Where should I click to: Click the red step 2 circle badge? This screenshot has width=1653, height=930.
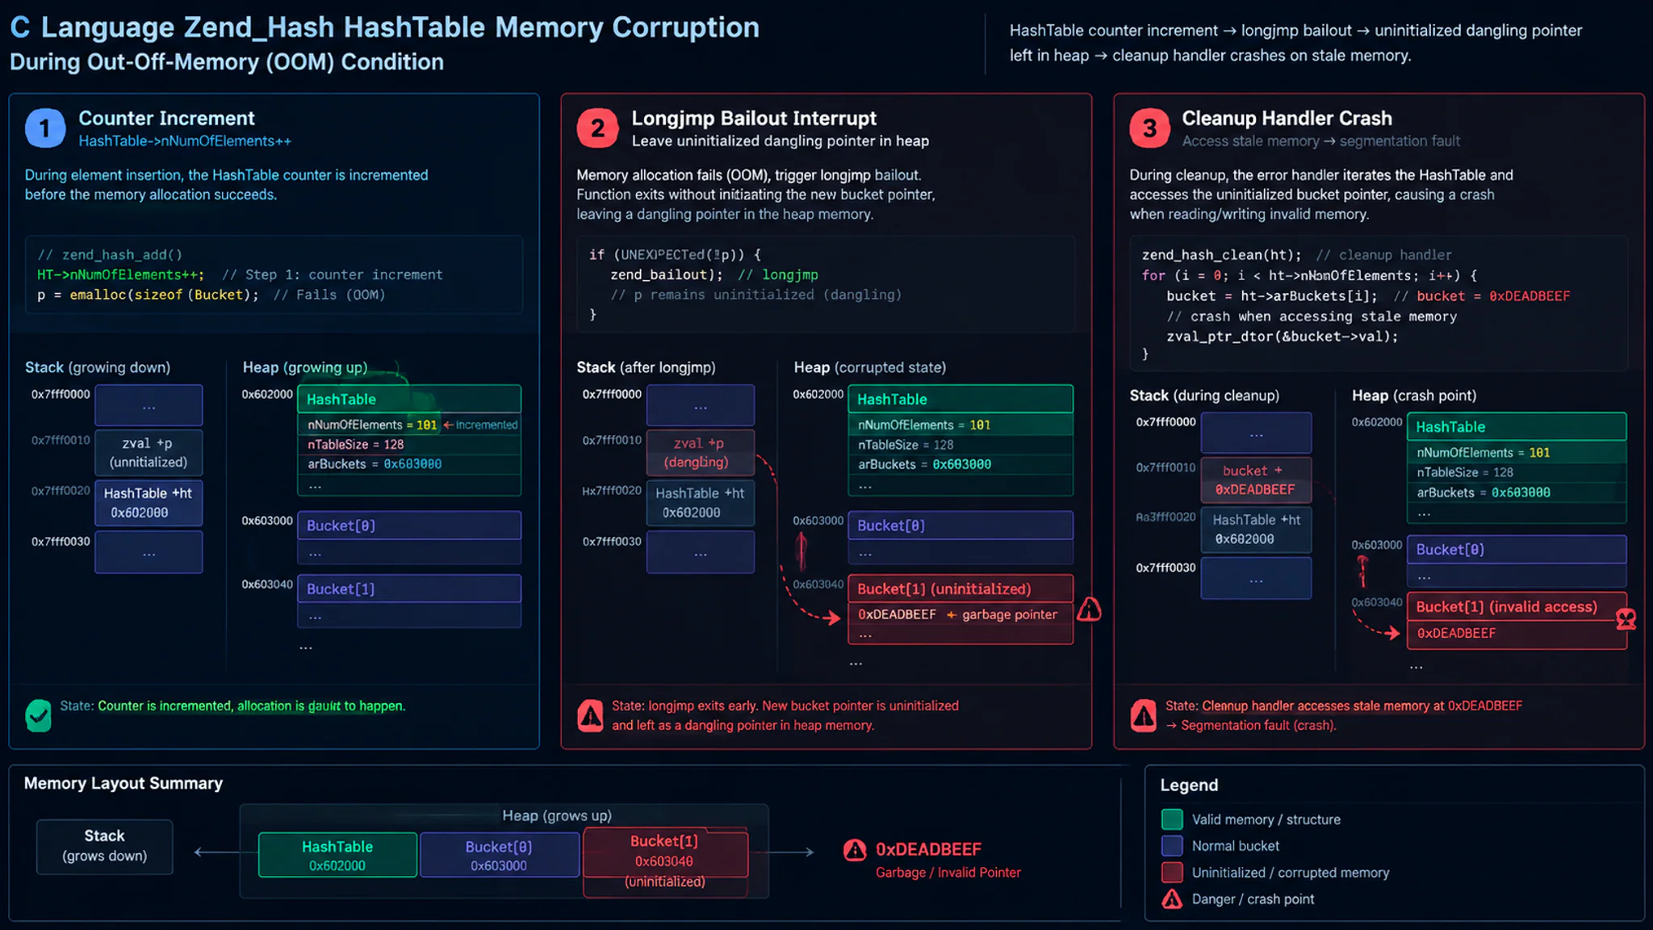tap(597, 128)
